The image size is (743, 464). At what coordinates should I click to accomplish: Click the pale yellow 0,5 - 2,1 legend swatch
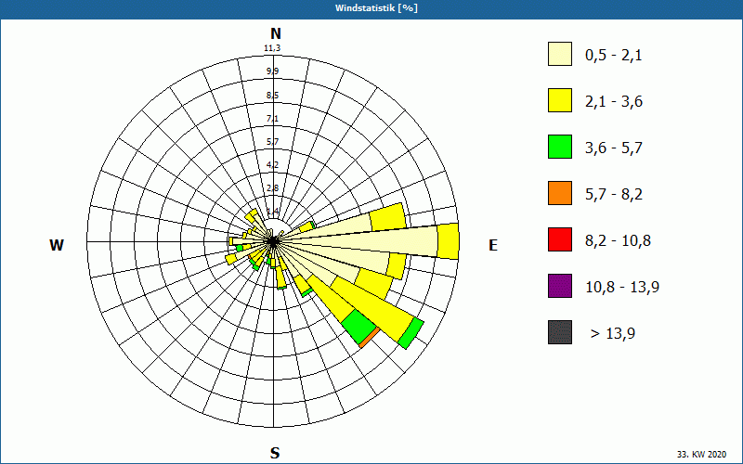pos(560,54)
